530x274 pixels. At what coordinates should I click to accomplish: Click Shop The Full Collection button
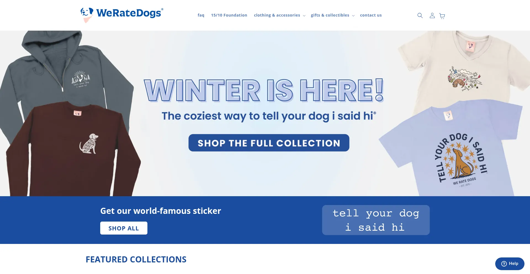coord(269,143)
